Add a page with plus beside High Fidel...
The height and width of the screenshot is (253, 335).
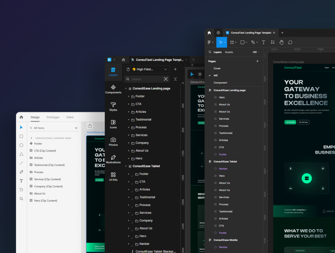[175, 69]
